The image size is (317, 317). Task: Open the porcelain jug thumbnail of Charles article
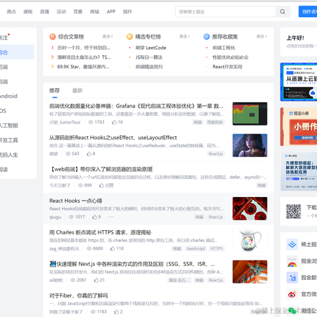point(250,240)
